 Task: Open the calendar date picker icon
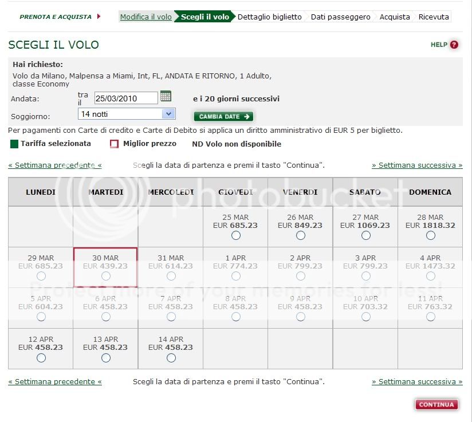(x=166, y=96)
